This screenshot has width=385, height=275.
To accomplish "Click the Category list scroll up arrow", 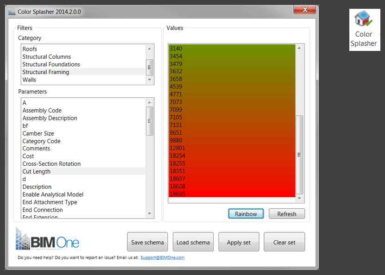I will coord(149,49).
